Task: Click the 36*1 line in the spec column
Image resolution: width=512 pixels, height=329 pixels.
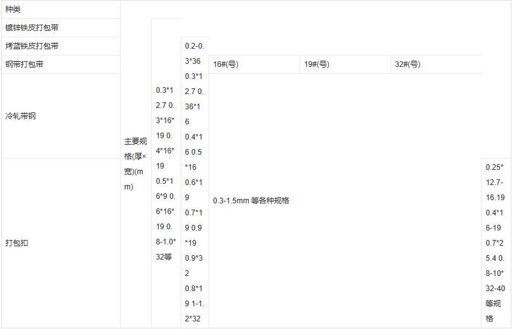Action: pyautogui.click(x=193, y=107)
